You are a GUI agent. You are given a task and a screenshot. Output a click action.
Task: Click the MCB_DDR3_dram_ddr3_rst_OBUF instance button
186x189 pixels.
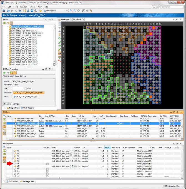pos(29,93)
